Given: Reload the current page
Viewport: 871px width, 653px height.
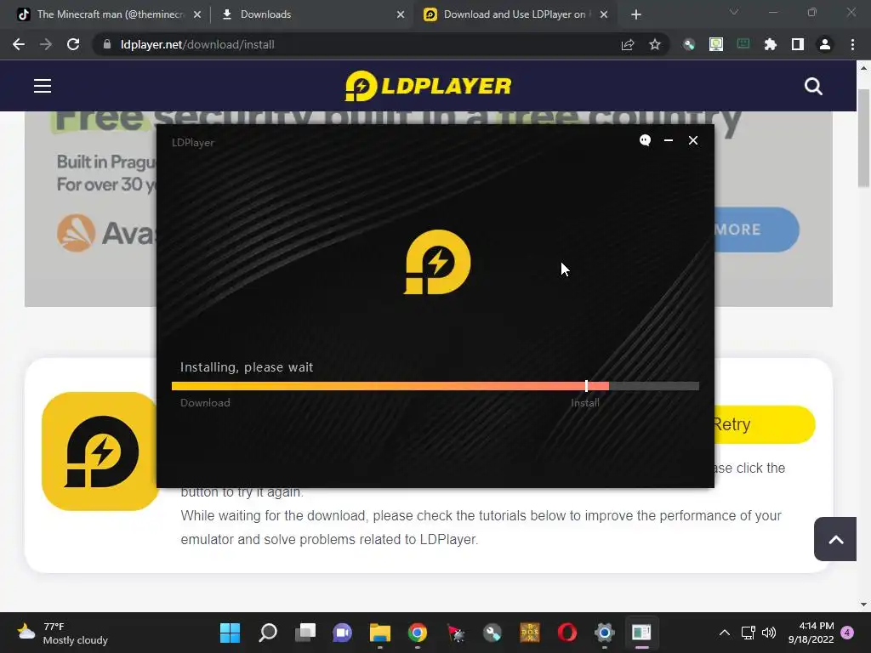Looking at the screenshot, I should 73,44.
